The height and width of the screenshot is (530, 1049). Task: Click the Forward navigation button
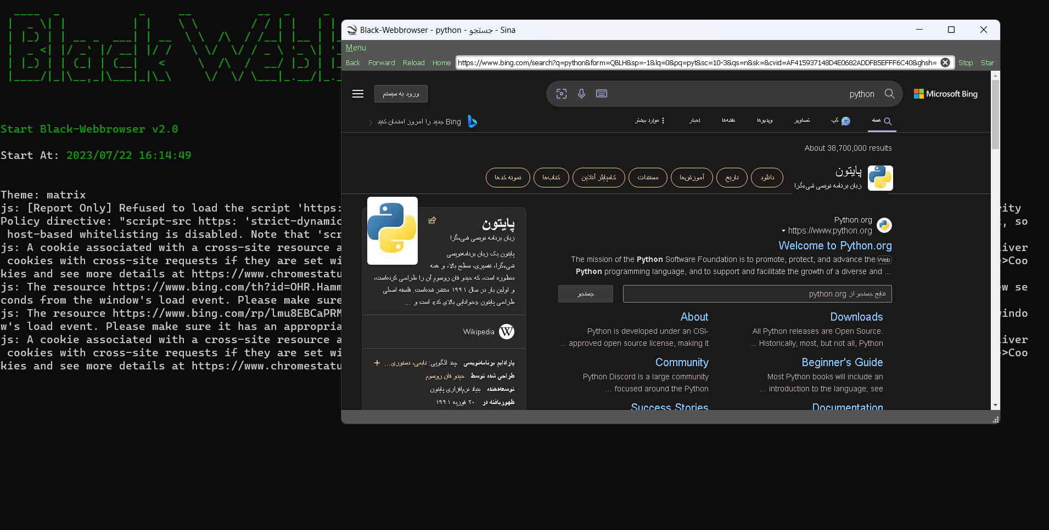382,62
